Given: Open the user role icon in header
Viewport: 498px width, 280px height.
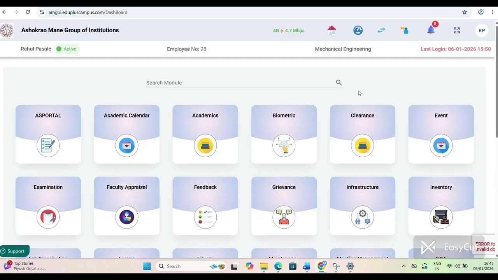Looking at the screenshot, I should coord(405,30).
